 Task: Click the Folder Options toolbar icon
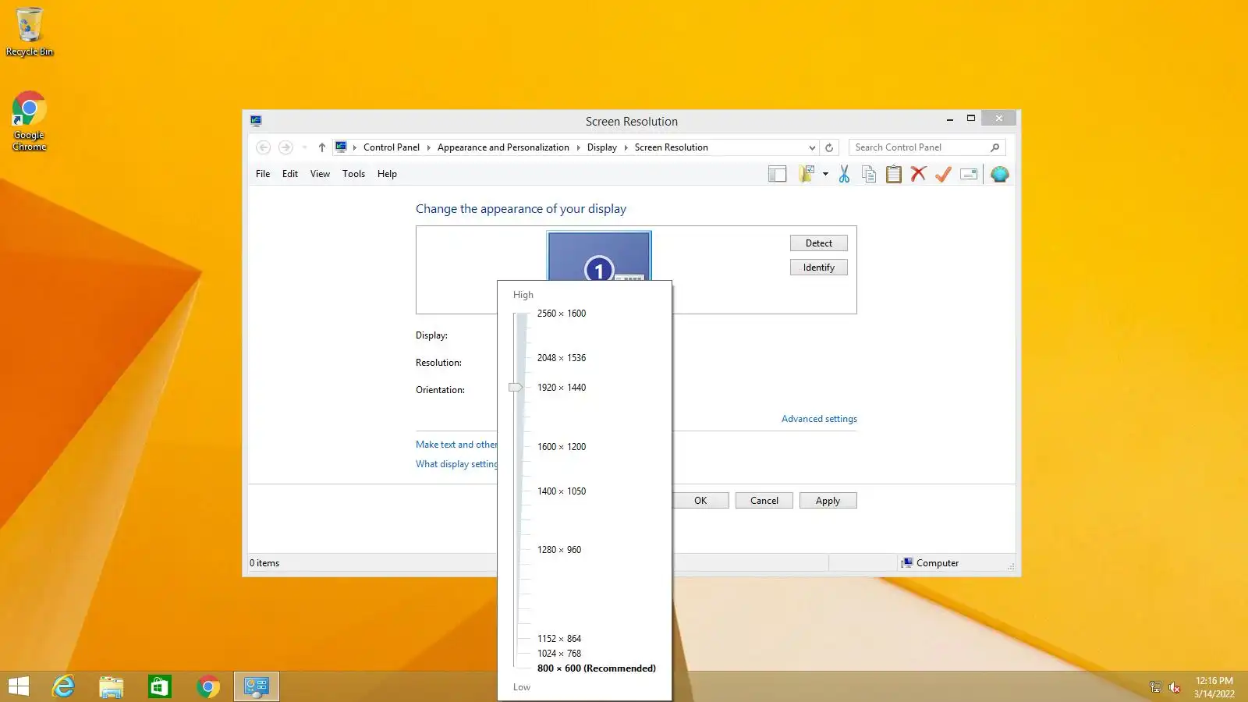coord(807,174)
